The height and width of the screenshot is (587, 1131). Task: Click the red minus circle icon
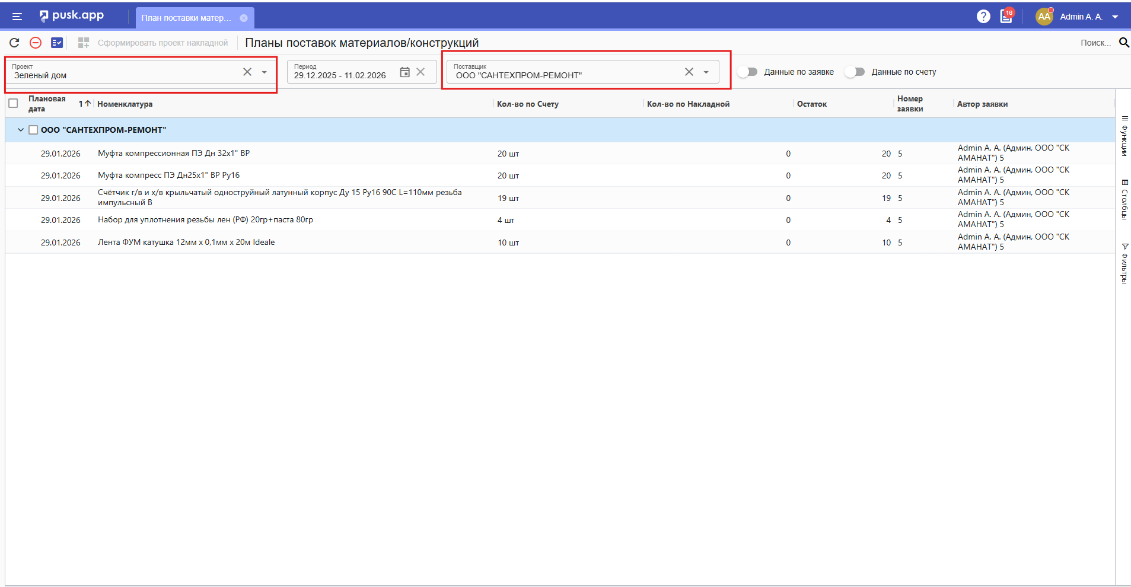point(36,43)
